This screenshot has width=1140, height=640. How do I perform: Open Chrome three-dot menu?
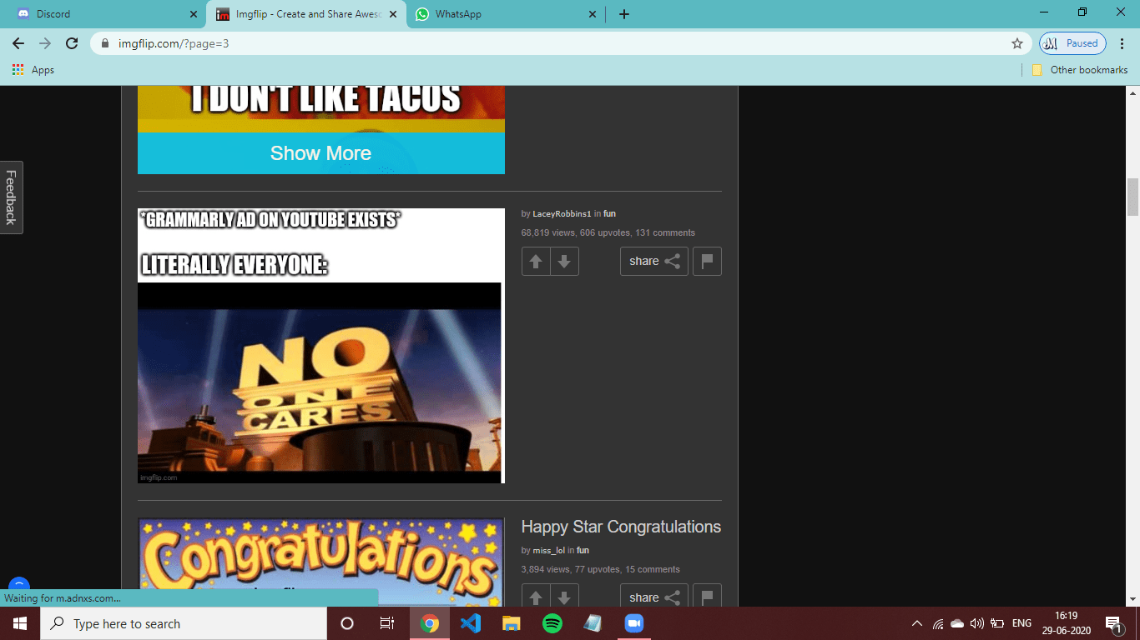click(1123, 43)
